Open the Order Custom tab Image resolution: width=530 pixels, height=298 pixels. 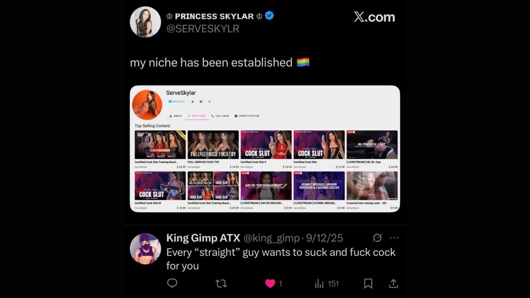click(247, 116)
